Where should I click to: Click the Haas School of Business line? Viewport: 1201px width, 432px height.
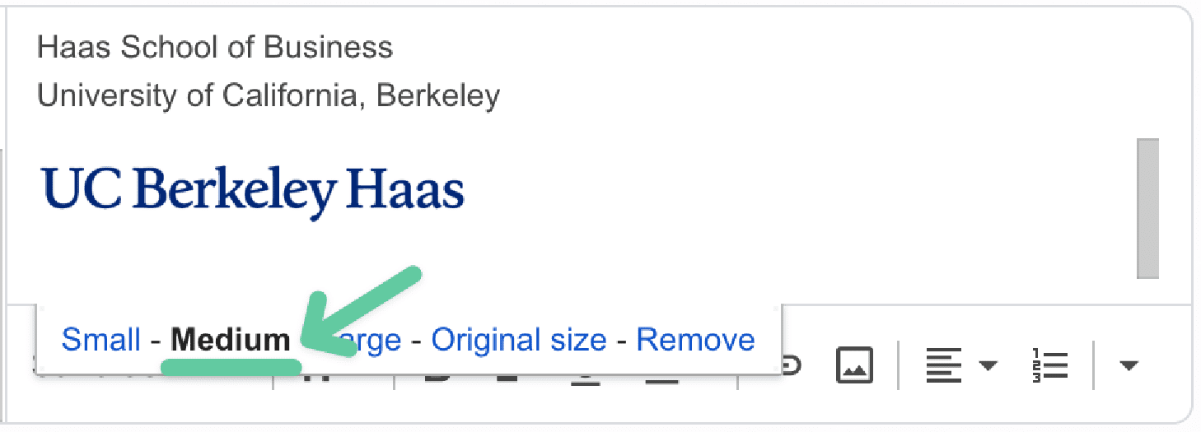pos(215,48)
